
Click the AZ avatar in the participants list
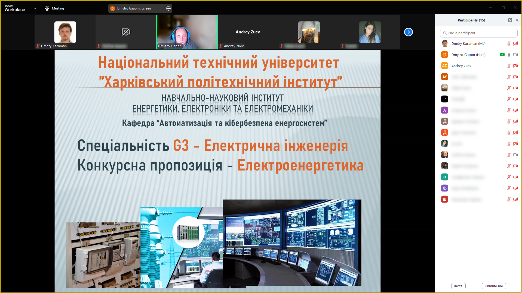(x=444, y=66)
